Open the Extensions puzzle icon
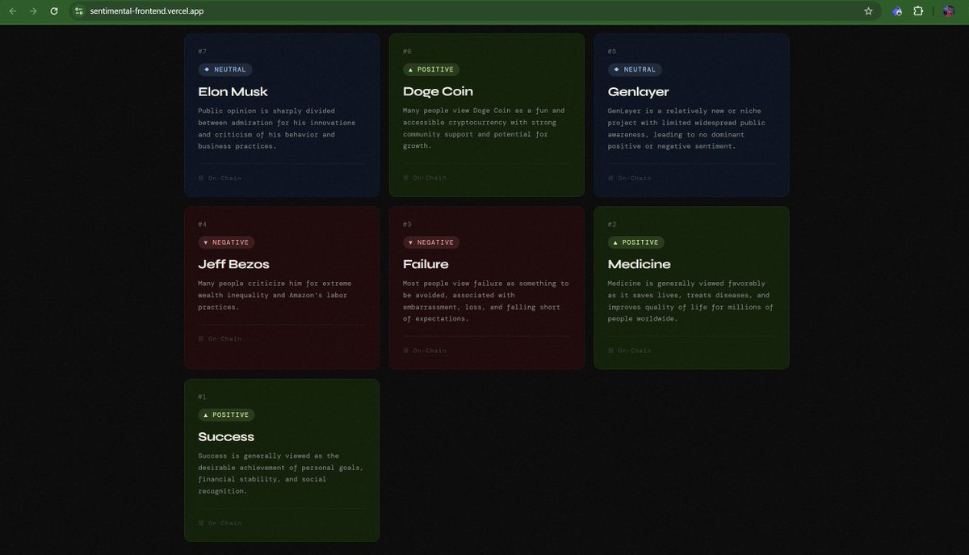The image size is (969, 555). 918,11
